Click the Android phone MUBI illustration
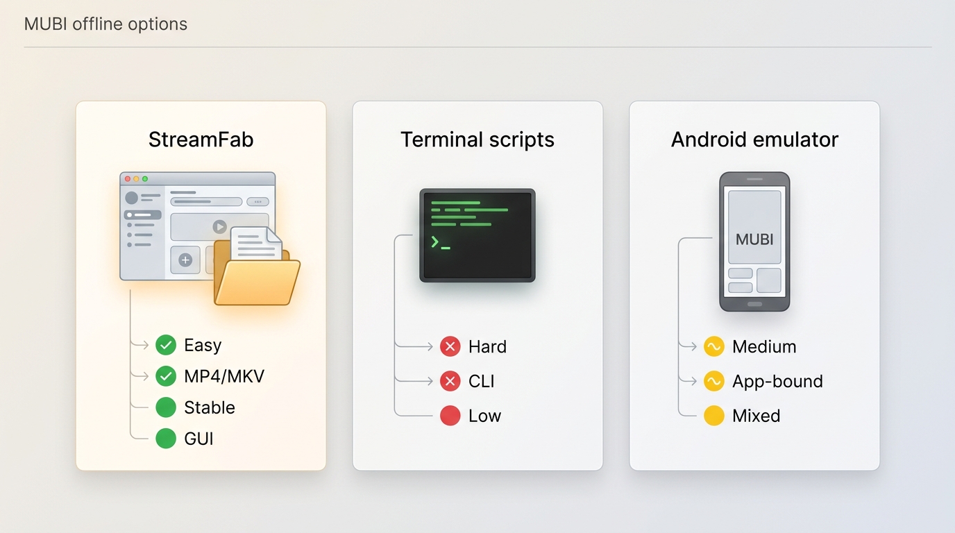This screenshot has height=533, width=955. click(754, 242)
